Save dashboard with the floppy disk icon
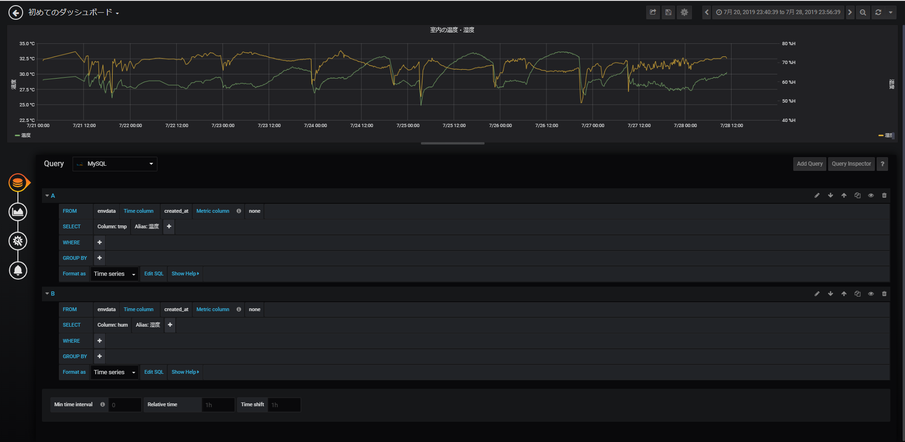 [668, 12]
